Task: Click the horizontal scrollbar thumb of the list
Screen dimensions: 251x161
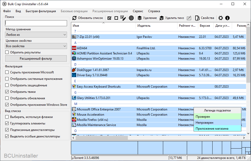Action: [x=102, y=137]
